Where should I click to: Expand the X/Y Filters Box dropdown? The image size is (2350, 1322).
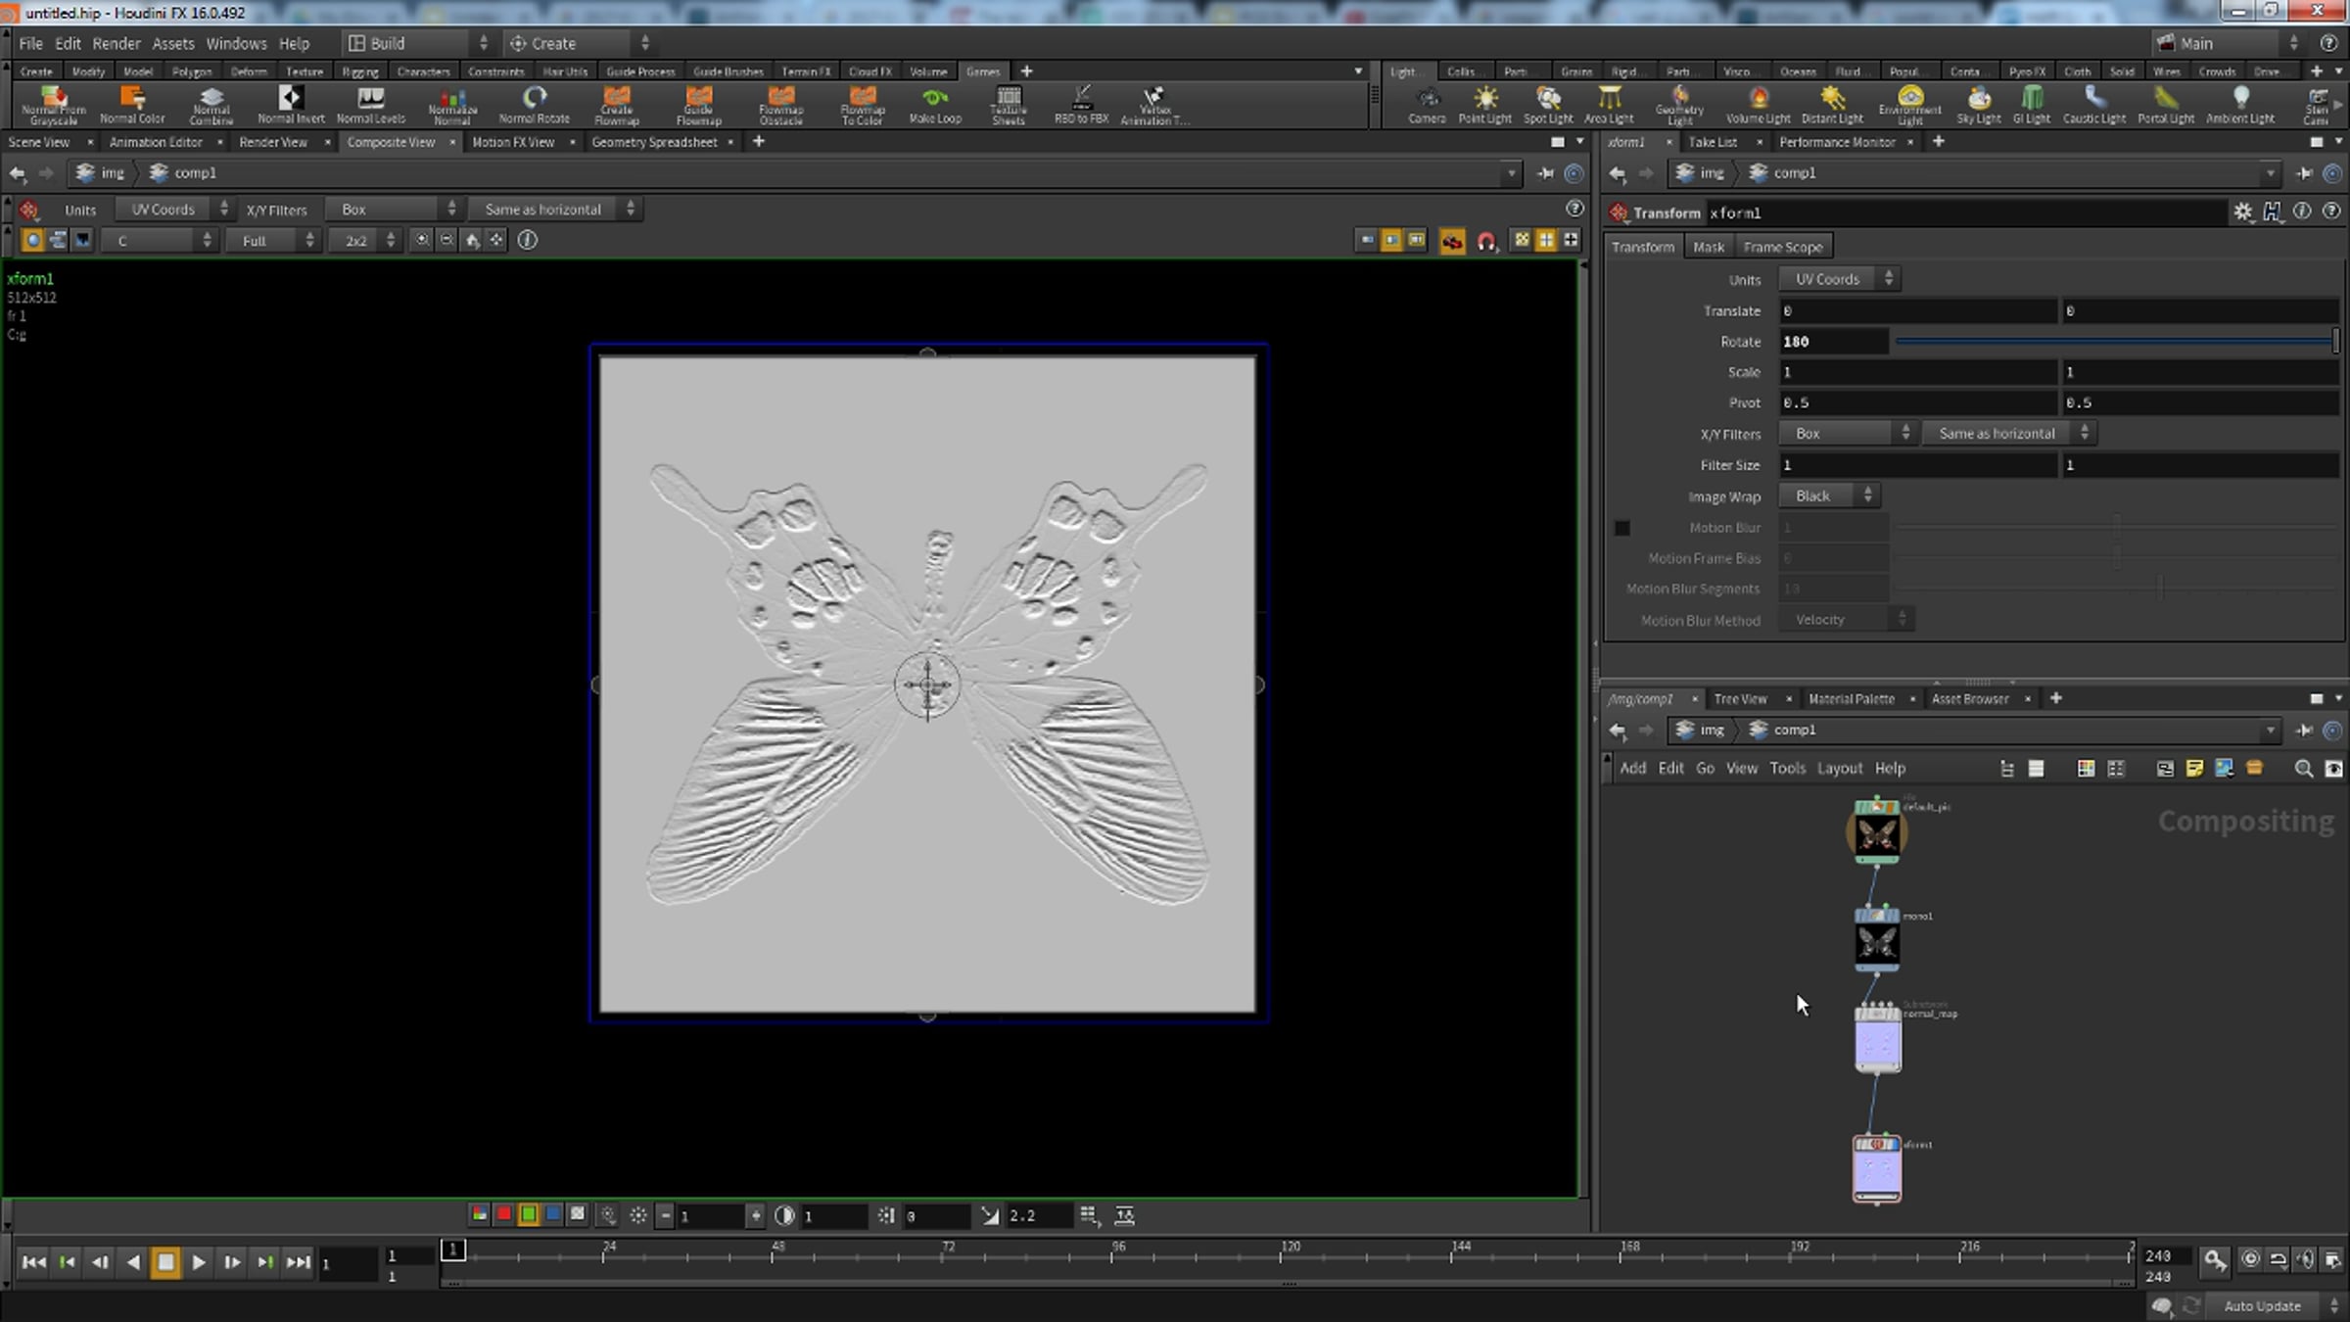click(1847, 433)
